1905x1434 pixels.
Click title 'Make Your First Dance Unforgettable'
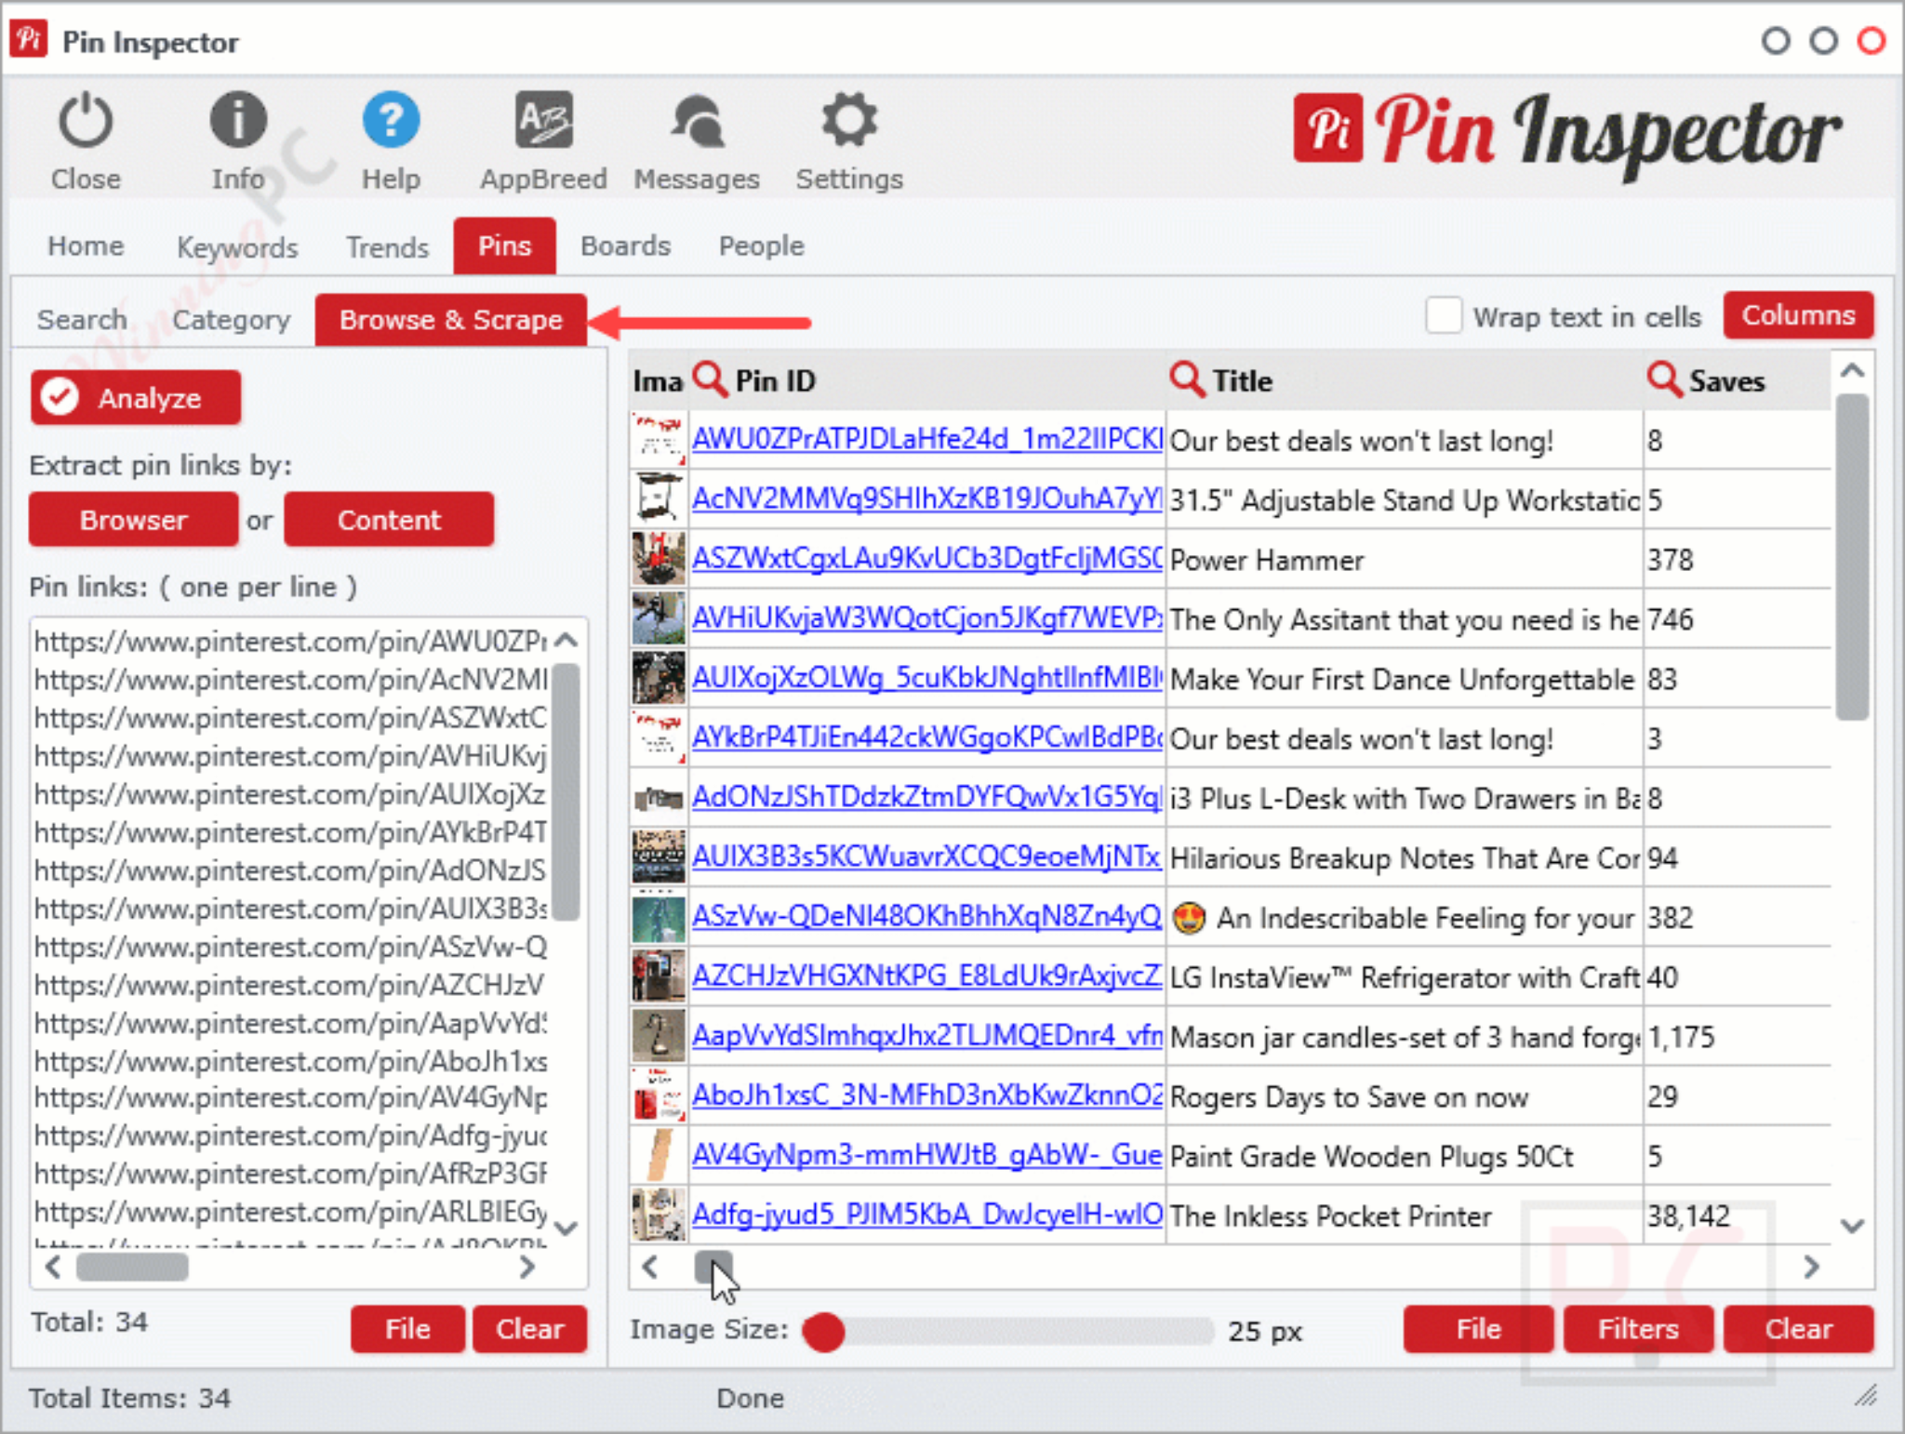click(x=1401, y=680)
